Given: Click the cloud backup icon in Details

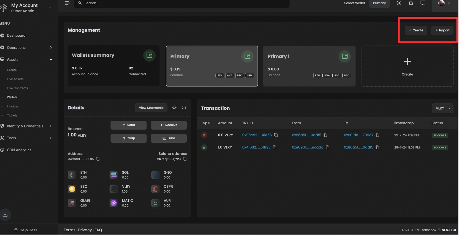Looking at the screenshot, I should [184, 107].
